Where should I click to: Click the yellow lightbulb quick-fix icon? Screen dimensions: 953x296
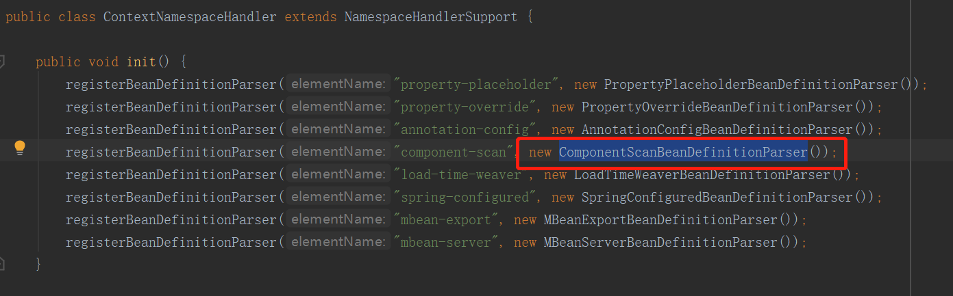click(x=20, y=148)
